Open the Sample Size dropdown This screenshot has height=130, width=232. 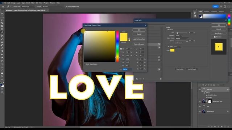point(28,6)
